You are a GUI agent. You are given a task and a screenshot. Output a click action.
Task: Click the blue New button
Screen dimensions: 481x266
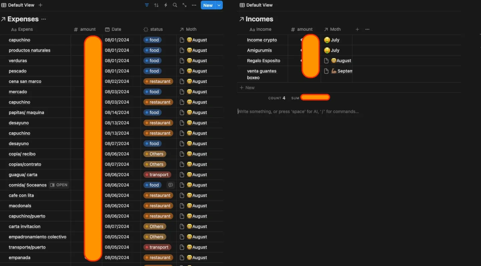pos(208,5)
